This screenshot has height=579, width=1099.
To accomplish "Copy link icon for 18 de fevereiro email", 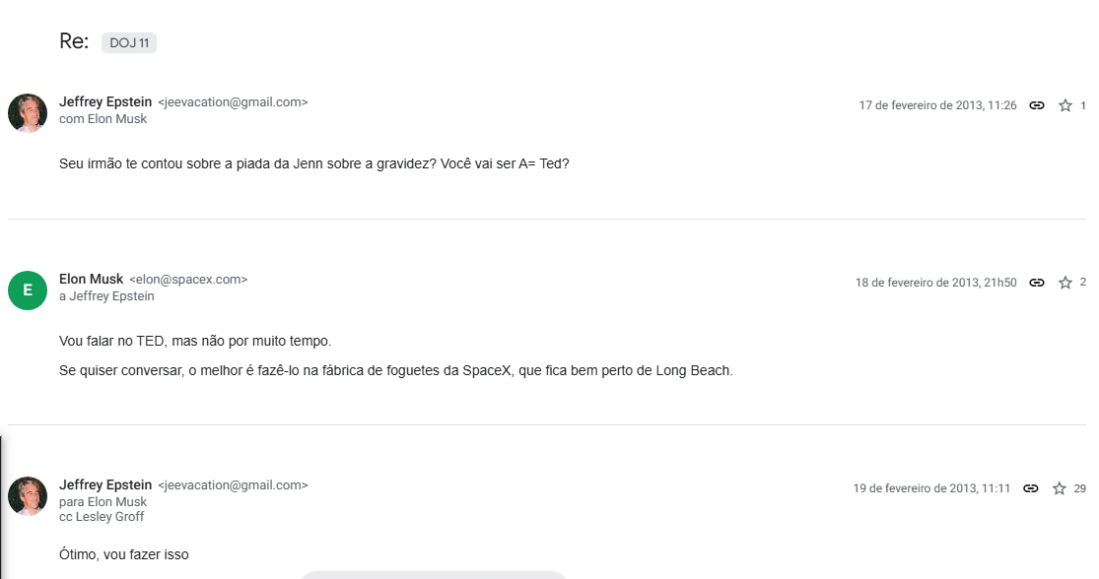I will click(1037, 283).
